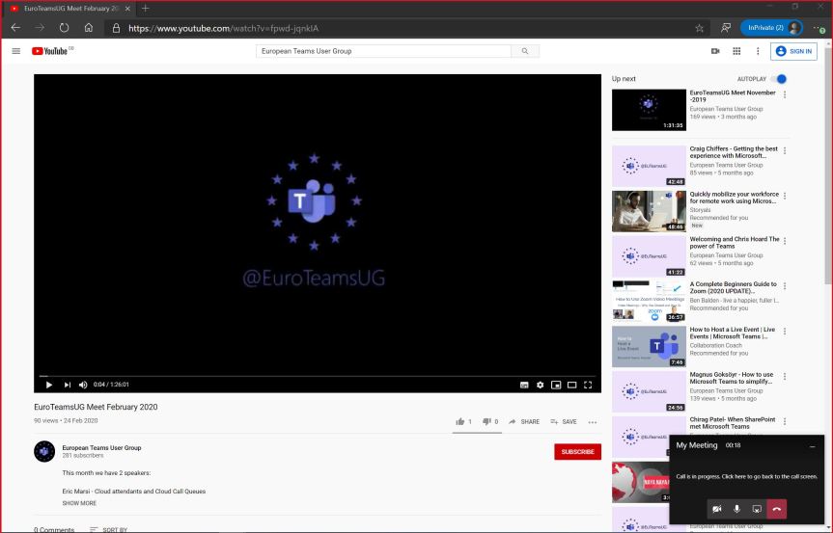The height and width of the screenshot is (533, 833).
Task: Expand description with SHOW MORE
Action: (79, 503)
